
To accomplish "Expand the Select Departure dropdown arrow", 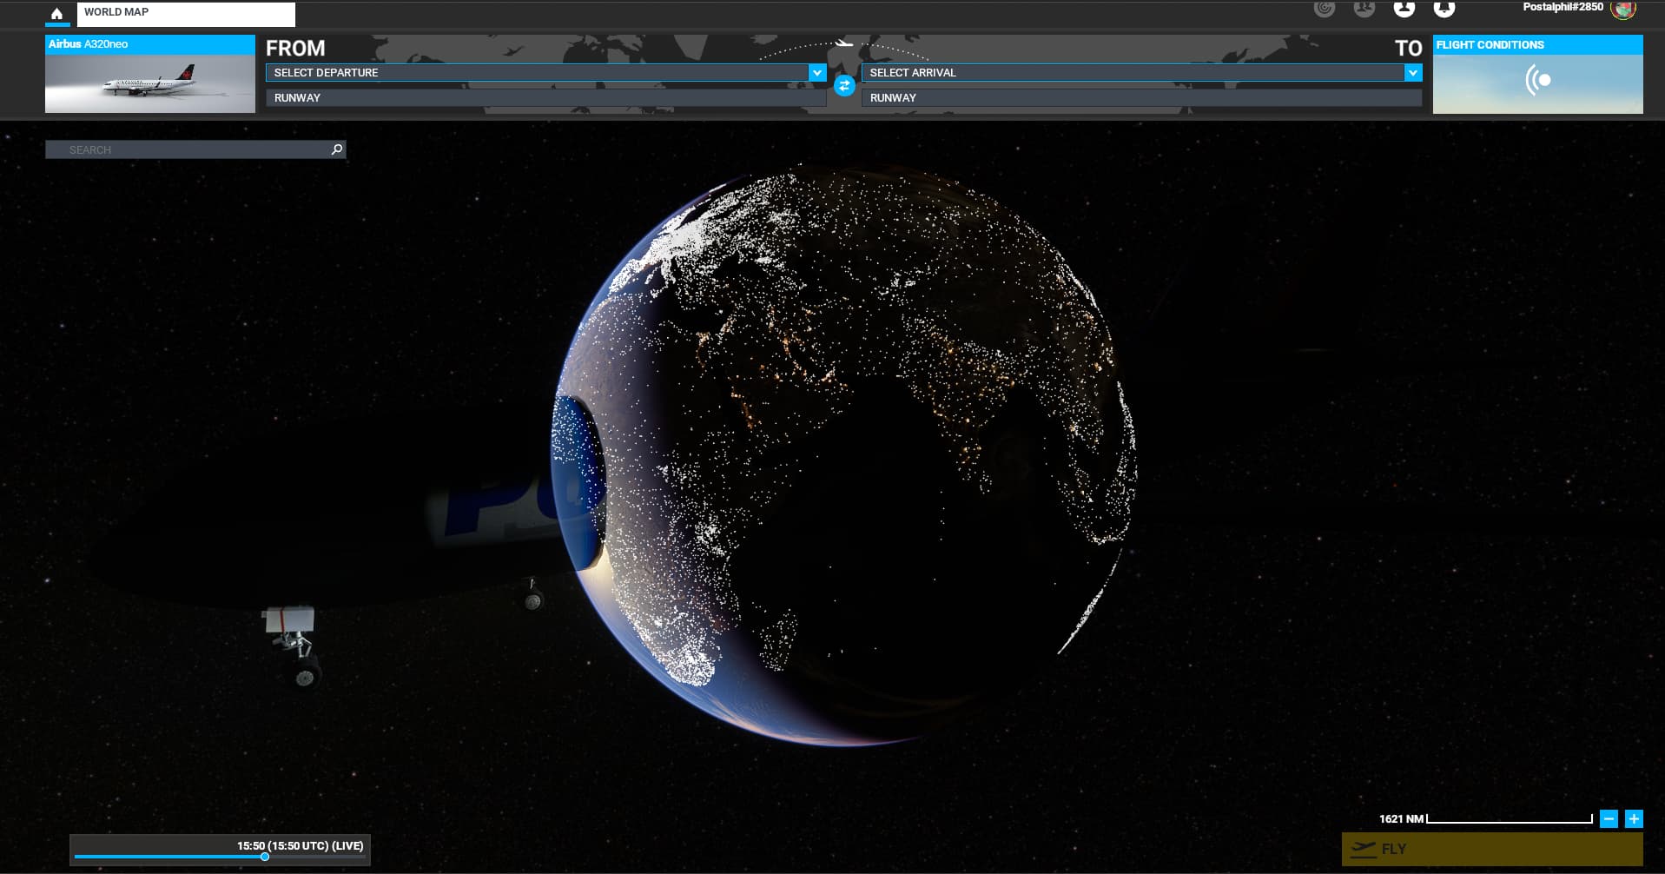I will tap(816, 73).
